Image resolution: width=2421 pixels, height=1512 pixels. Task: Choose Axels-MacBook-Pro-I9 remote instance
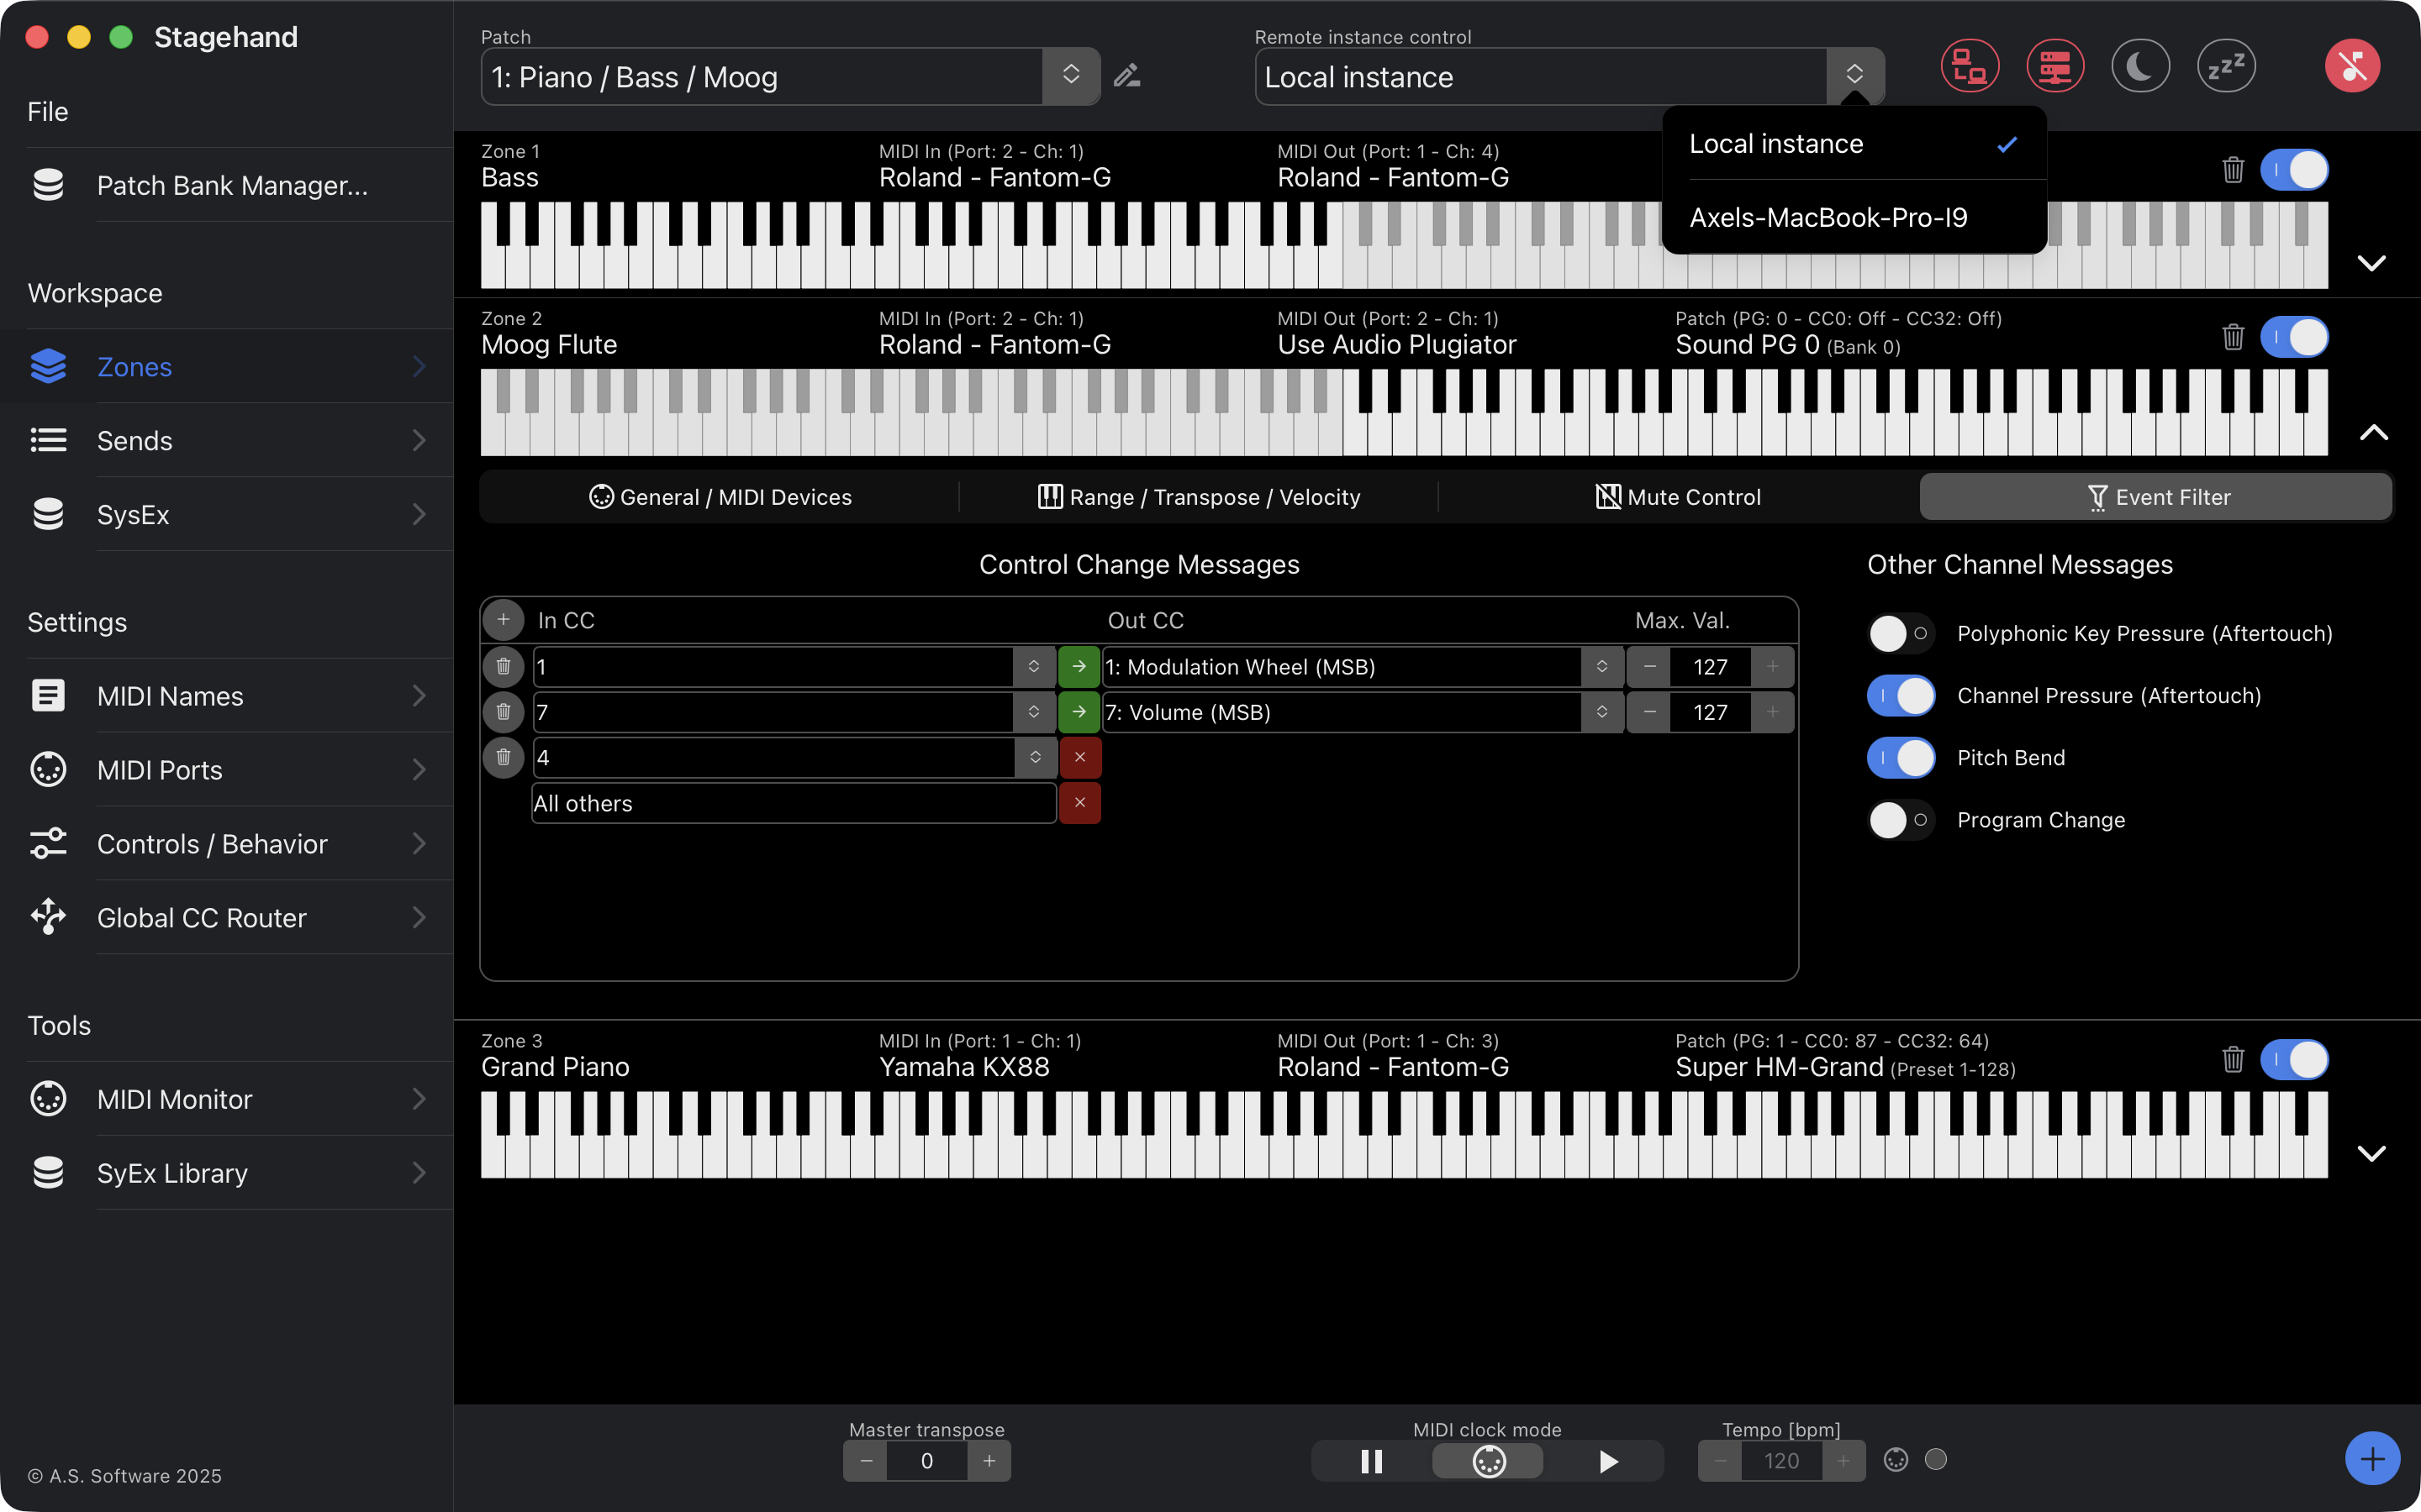pyautogui.click(x=1854, y=217)
